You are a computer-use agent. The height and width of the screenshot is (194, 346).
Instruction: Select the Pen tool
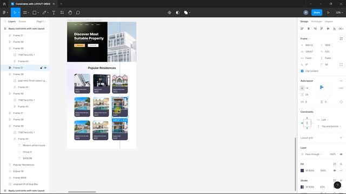44,12
